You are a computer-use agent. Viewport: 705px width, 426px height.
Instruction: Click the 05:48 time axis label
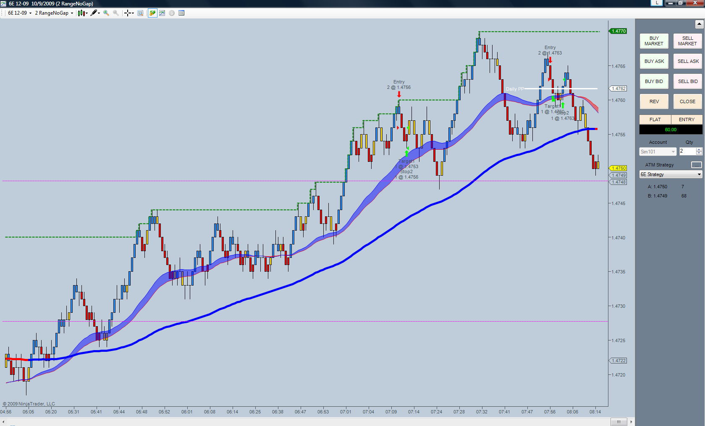tap(142, 412)
